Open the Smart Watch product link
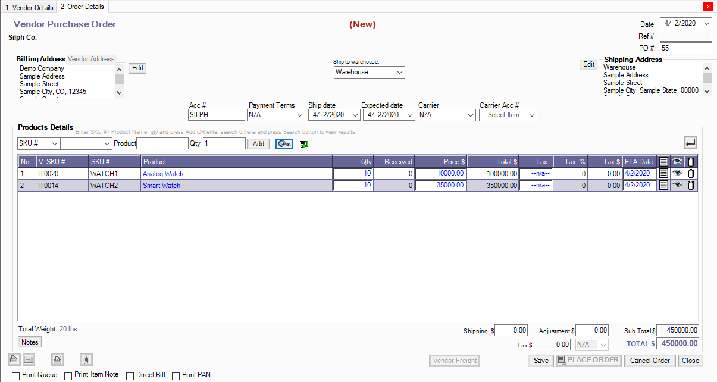The height and width of the screenshot is (382, 717). click(x=161, y=186)
